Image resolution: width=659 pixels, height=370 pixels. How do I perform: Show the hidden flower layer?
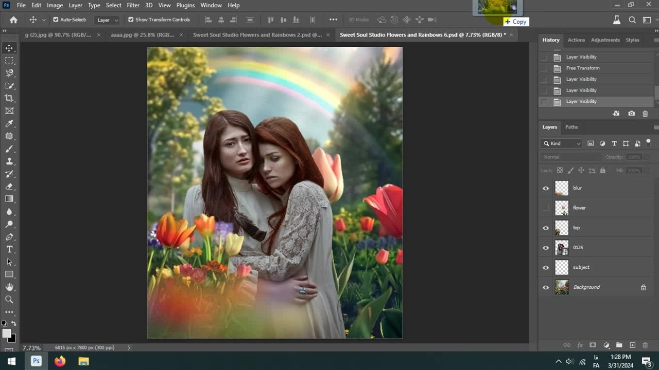pyautogui.click(x=546, y=208)
